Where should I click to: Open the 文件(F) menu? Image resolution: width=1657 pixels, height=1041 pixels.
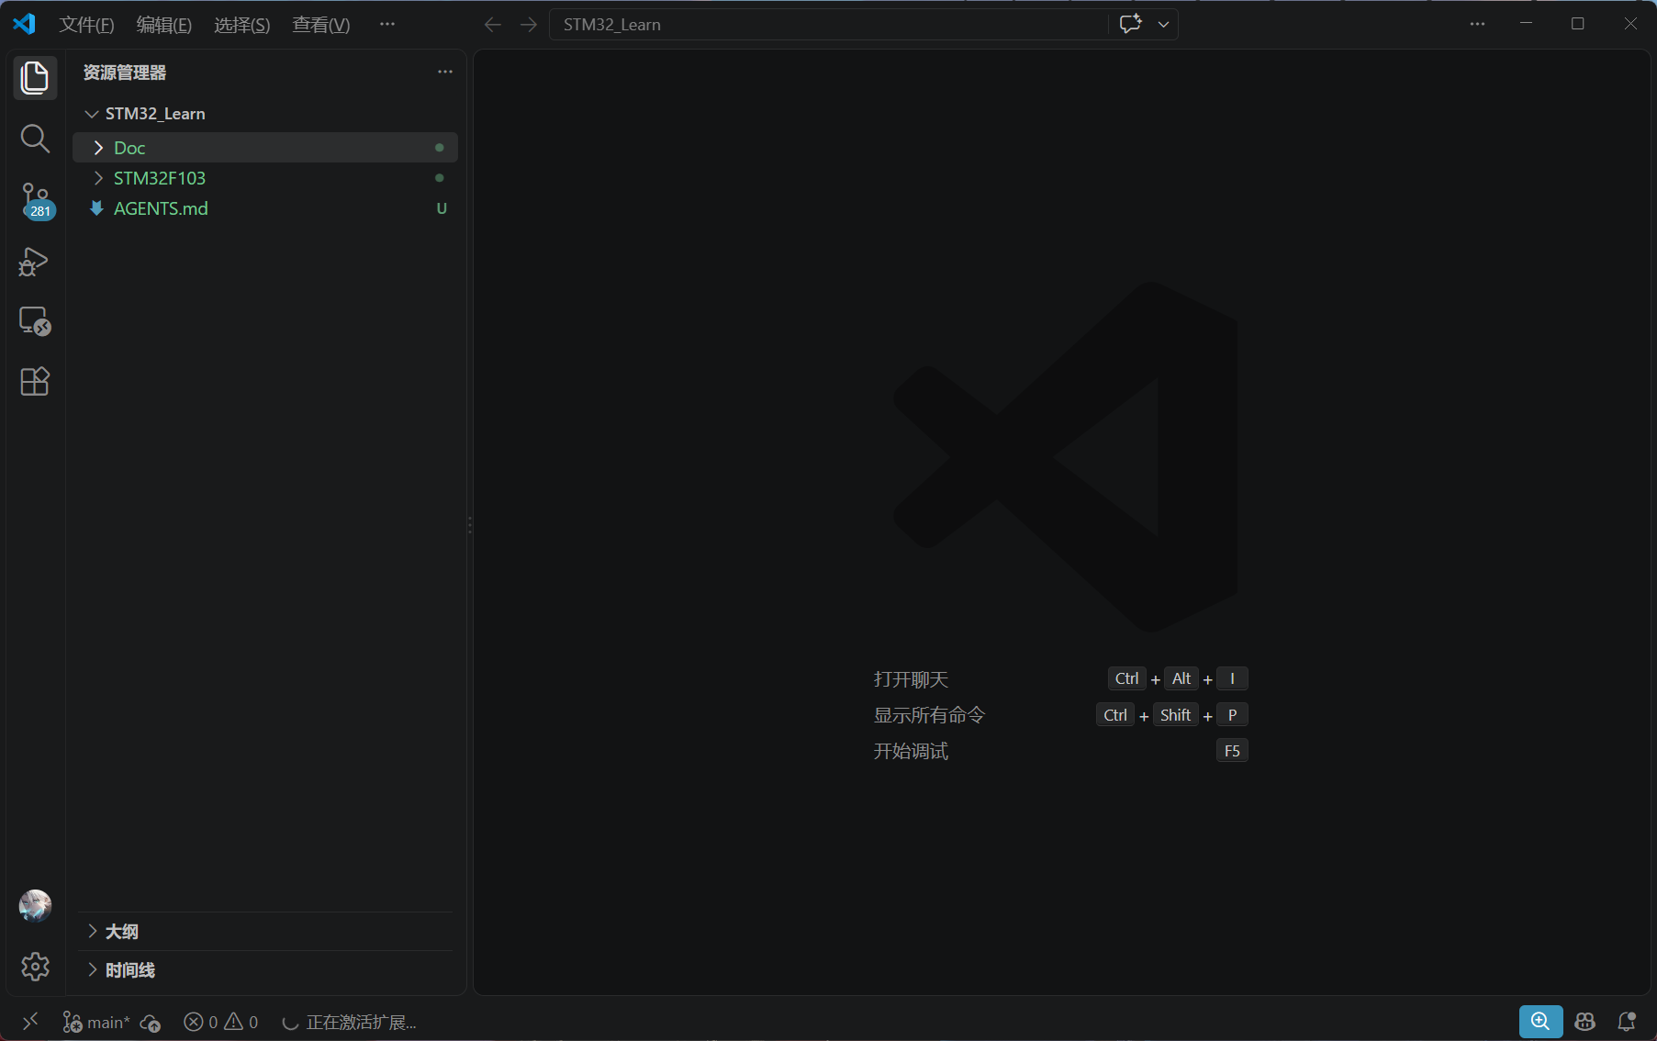pyautogui.click(x=86, y=25)
